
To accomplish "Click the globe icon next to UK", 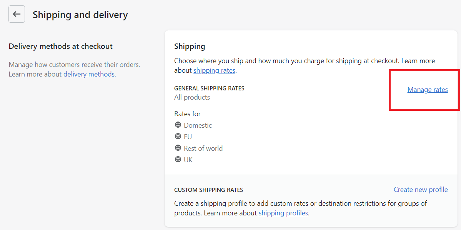I will coord(178,159).
